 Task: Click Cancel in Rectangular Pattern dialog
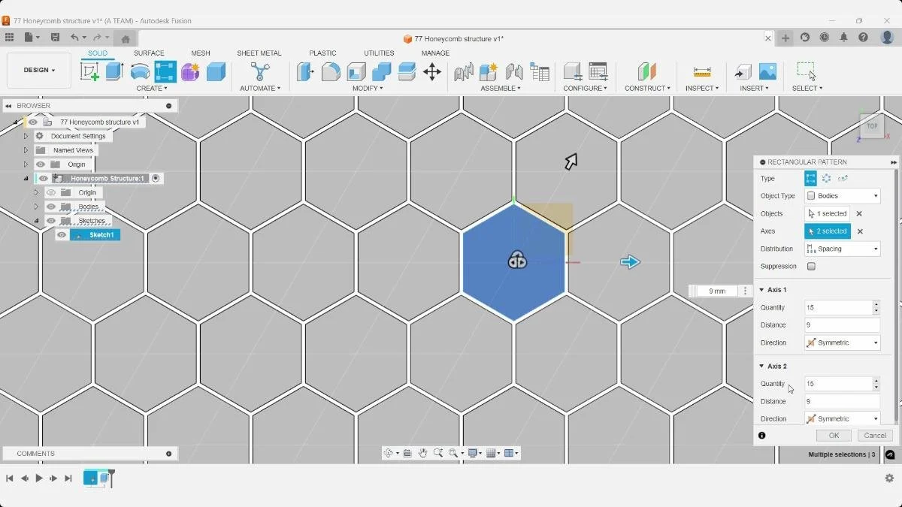tap(875, 436)
